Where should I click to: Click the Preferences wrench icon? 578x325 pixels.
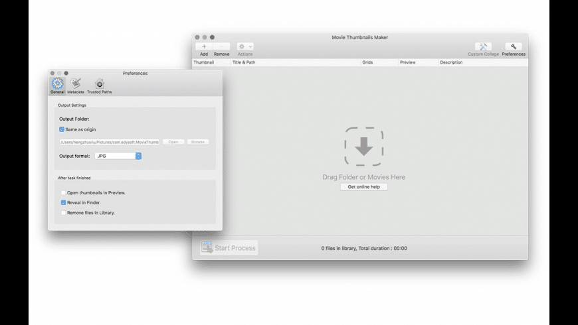[x=514, y=46]
